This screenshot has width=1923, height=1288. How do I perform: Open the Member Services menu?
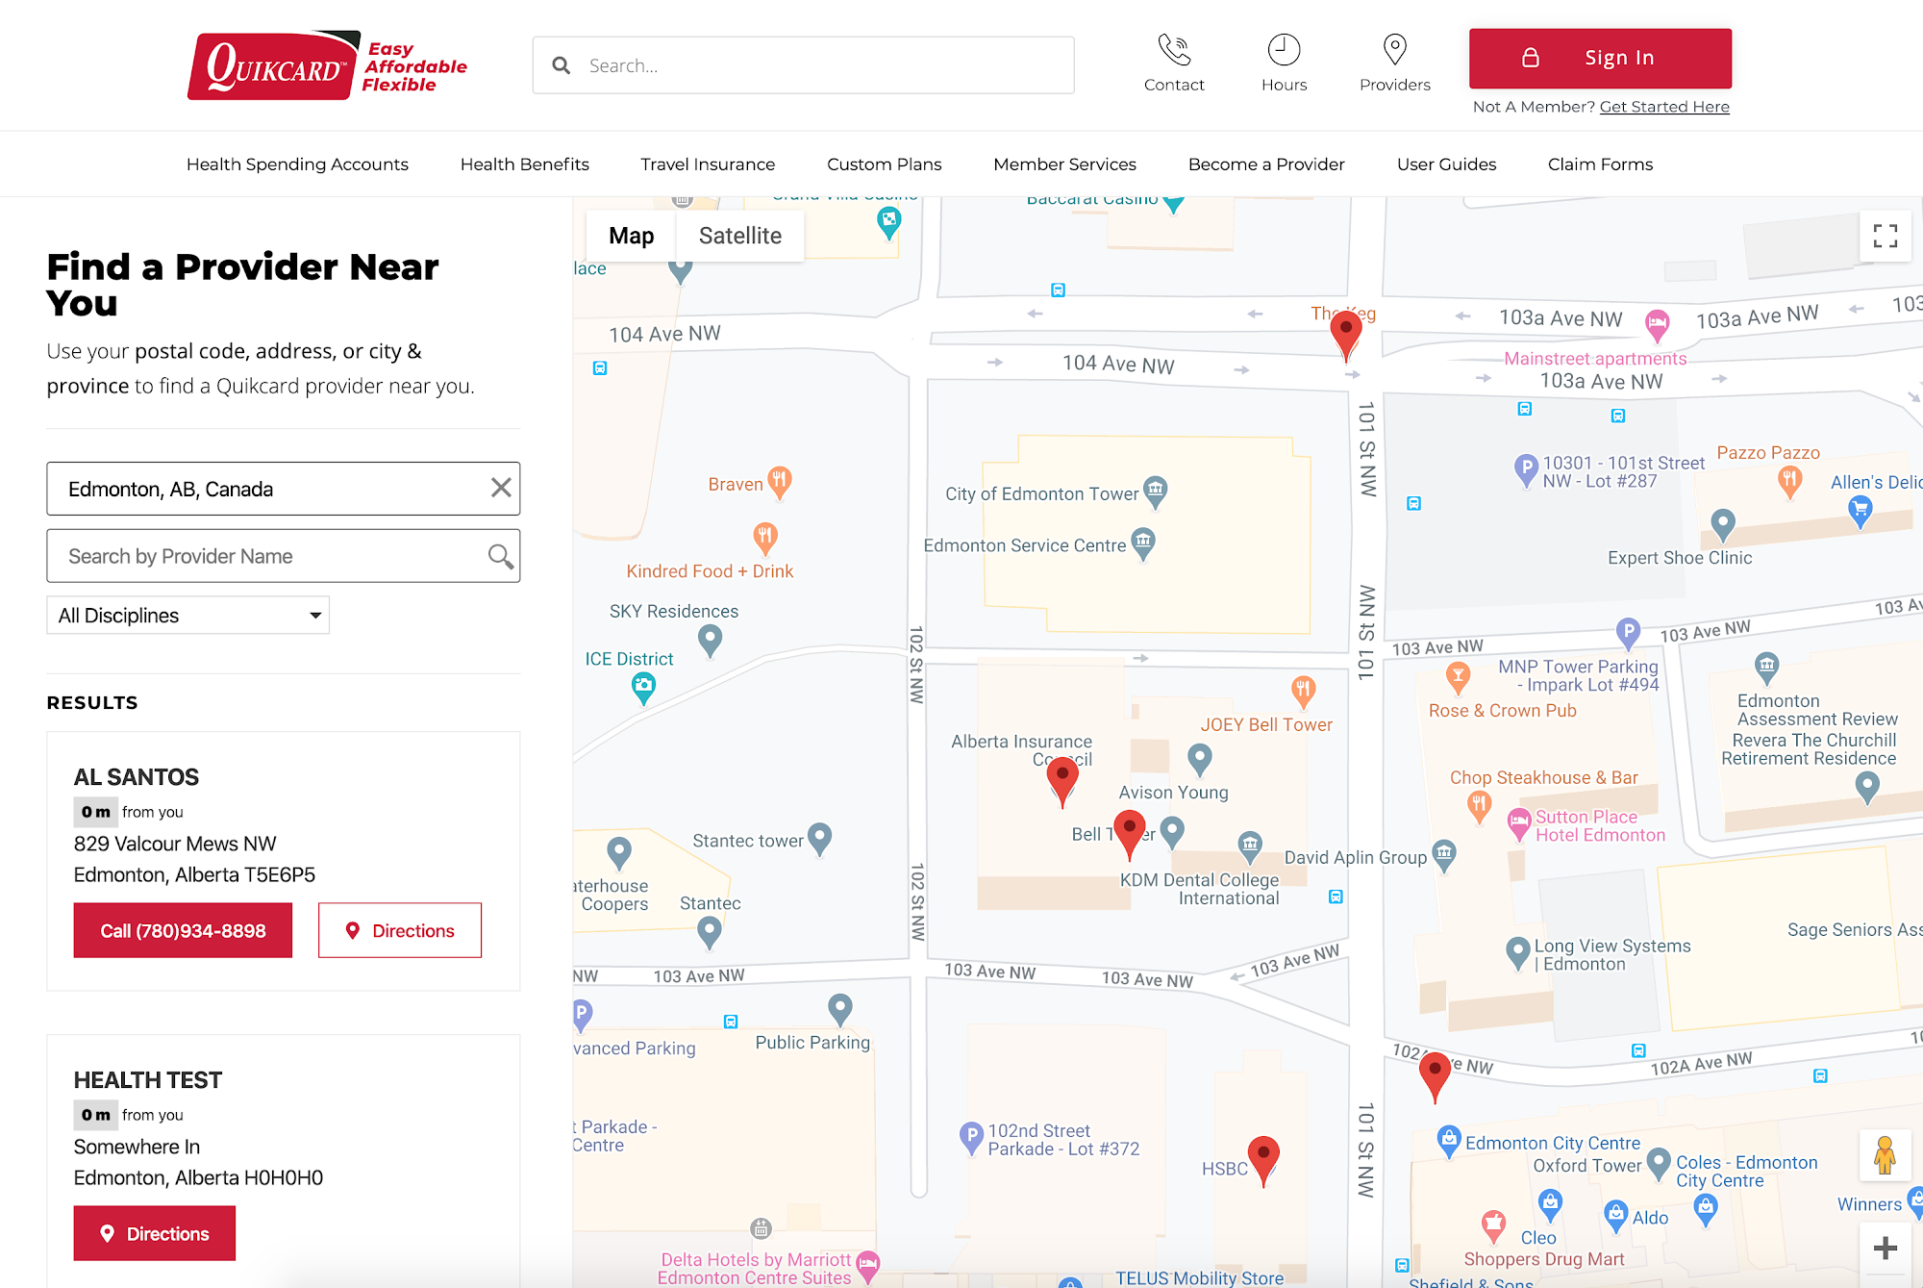[x=1064, y=164]
